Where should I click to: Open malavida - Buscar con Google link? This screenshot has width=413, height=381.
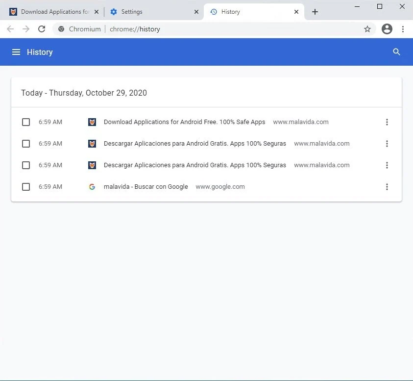coord(146,187)
